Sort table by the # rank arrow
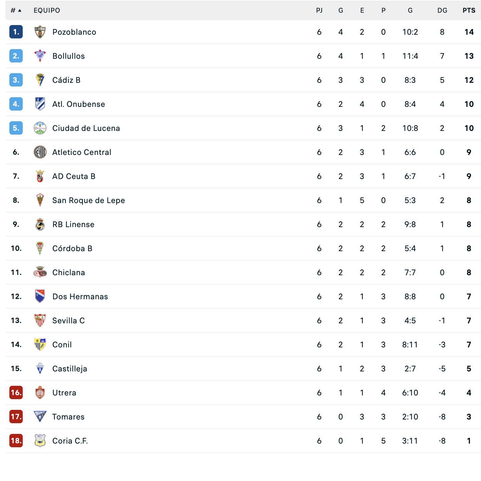 20,10
